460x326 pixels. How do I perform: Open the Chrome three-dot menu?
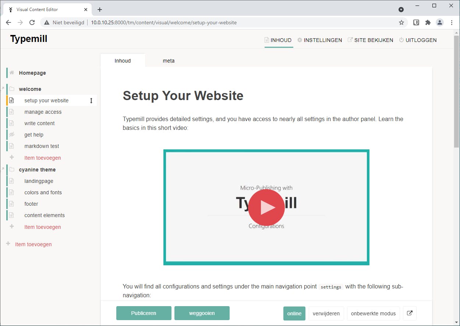pyautogui.click(x=452, y=22)
